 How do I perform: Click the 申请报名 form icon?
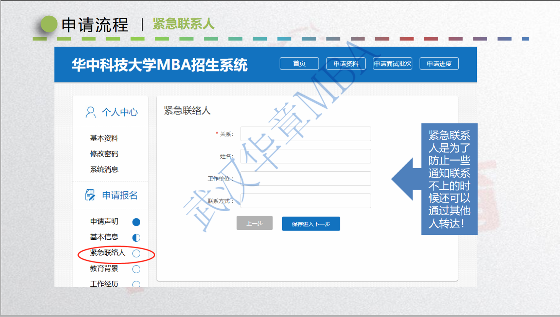90,195
